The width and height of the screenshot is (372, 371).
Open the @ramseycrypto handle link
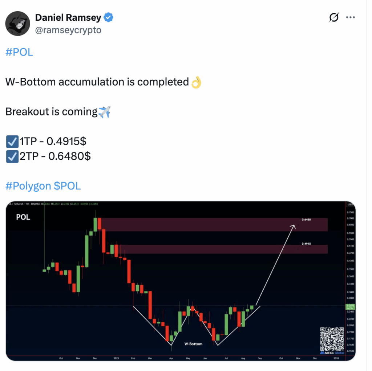pos(68,30)
